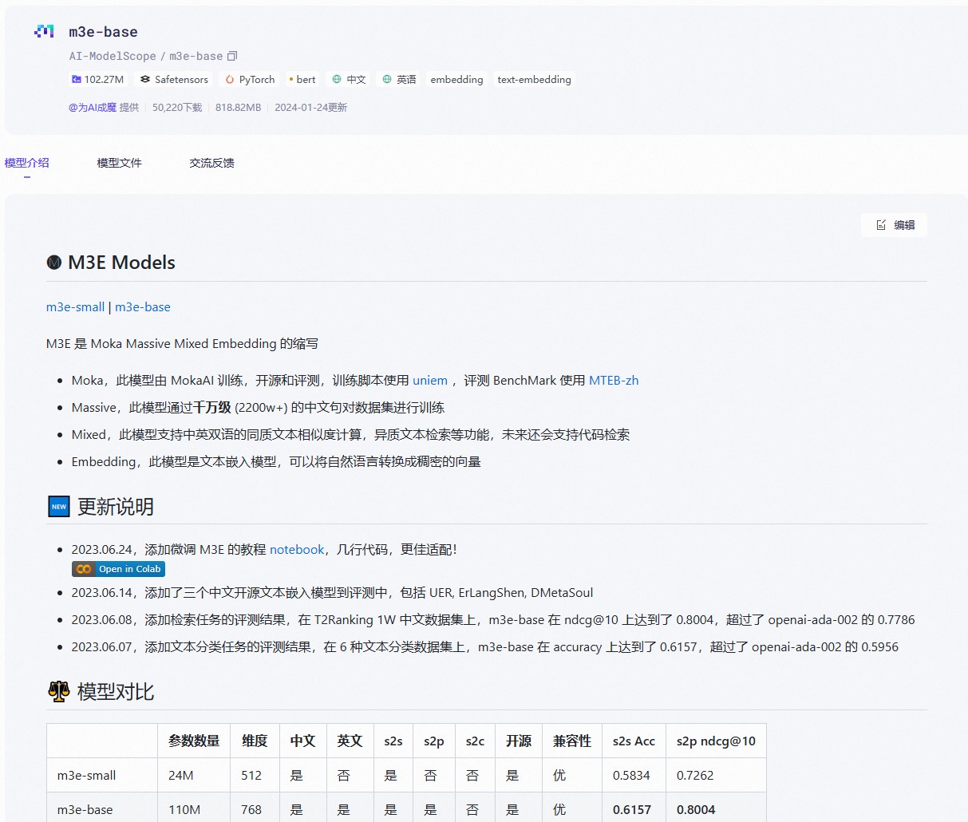
Task: Copy the AI-ModelScope / m3e-base path icon
Action: pyautogui.click(x=232, y=56)
